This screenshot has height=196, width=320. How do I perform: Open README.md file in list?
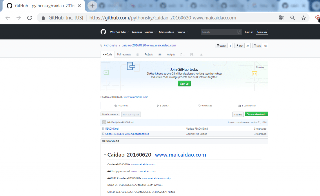point(112,129)
